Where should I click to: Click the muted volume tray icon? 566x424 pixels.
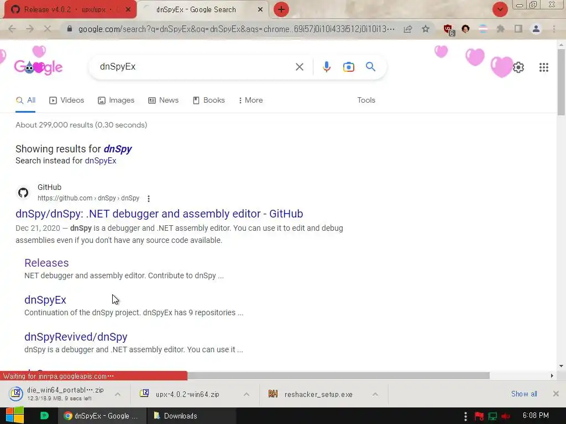click(x=505, y=416)
